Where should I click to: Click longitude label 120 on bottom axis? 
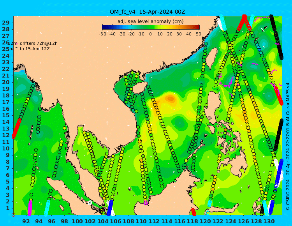(205, 221)
